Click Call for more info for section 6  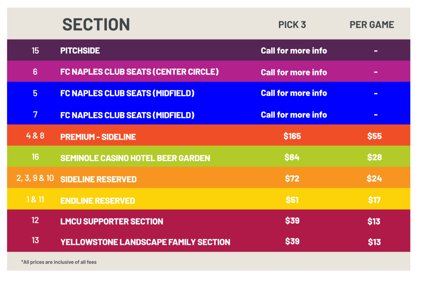point(293,73)
